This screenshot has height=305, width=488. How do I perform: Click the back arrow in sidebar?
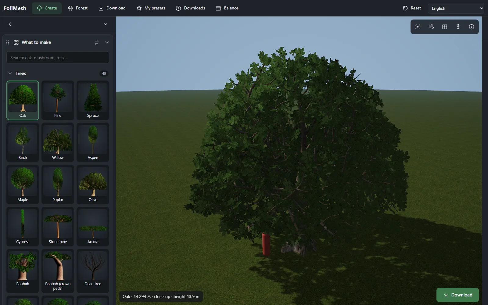[x=10, y=24]
